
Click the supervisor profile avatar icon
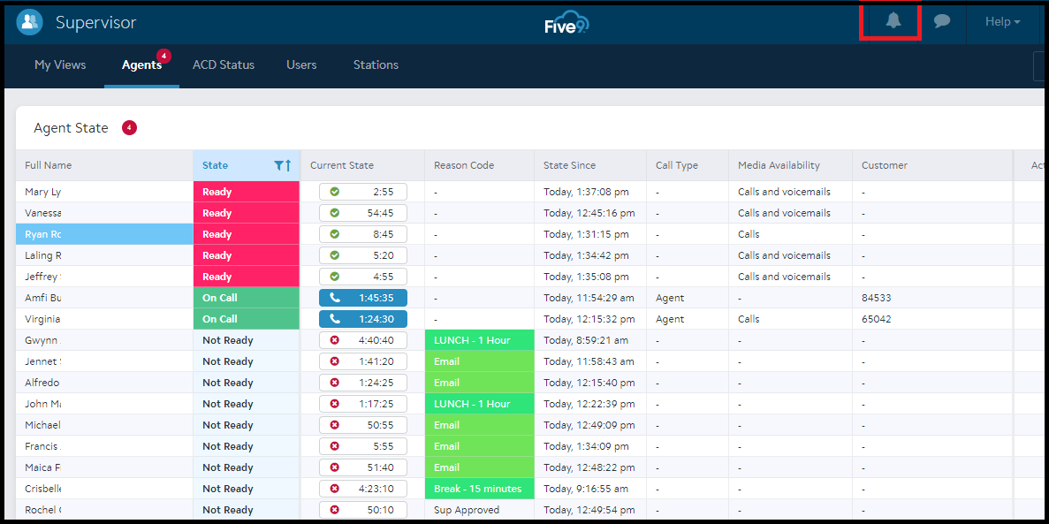pyautogui.click(x=29, y=21)
